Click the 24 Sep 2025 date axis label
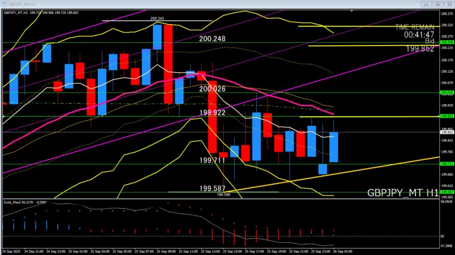This screenshot has height=255, width=455. point(11,251)
